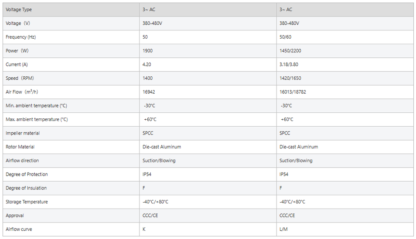Click the airflow curve value K
Viewport: 416px width, 239px height.
point(144,229)
